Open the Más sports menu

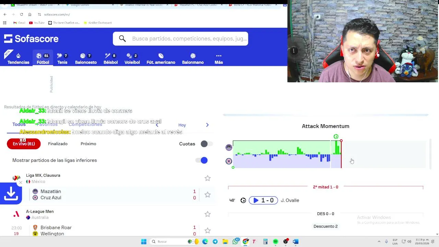(219, 59)
